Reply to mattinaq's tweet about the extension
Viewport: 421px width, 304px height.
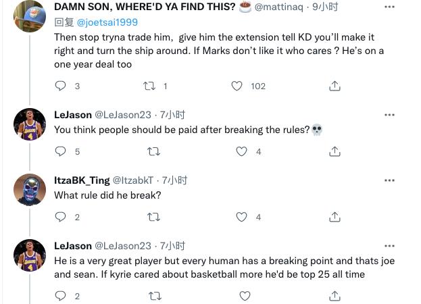click(60, 86)
